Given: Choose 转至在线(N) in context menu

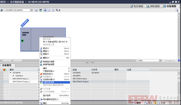Looking at the screenshot, I should (55, 74).
